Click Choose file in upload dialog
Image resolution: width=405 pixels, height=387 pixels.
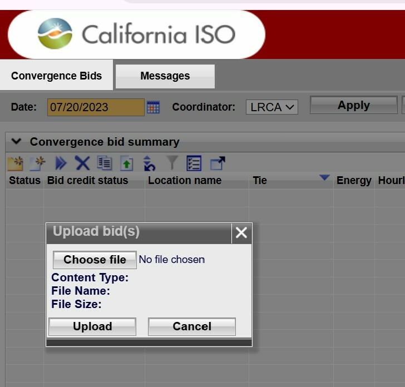95,260
